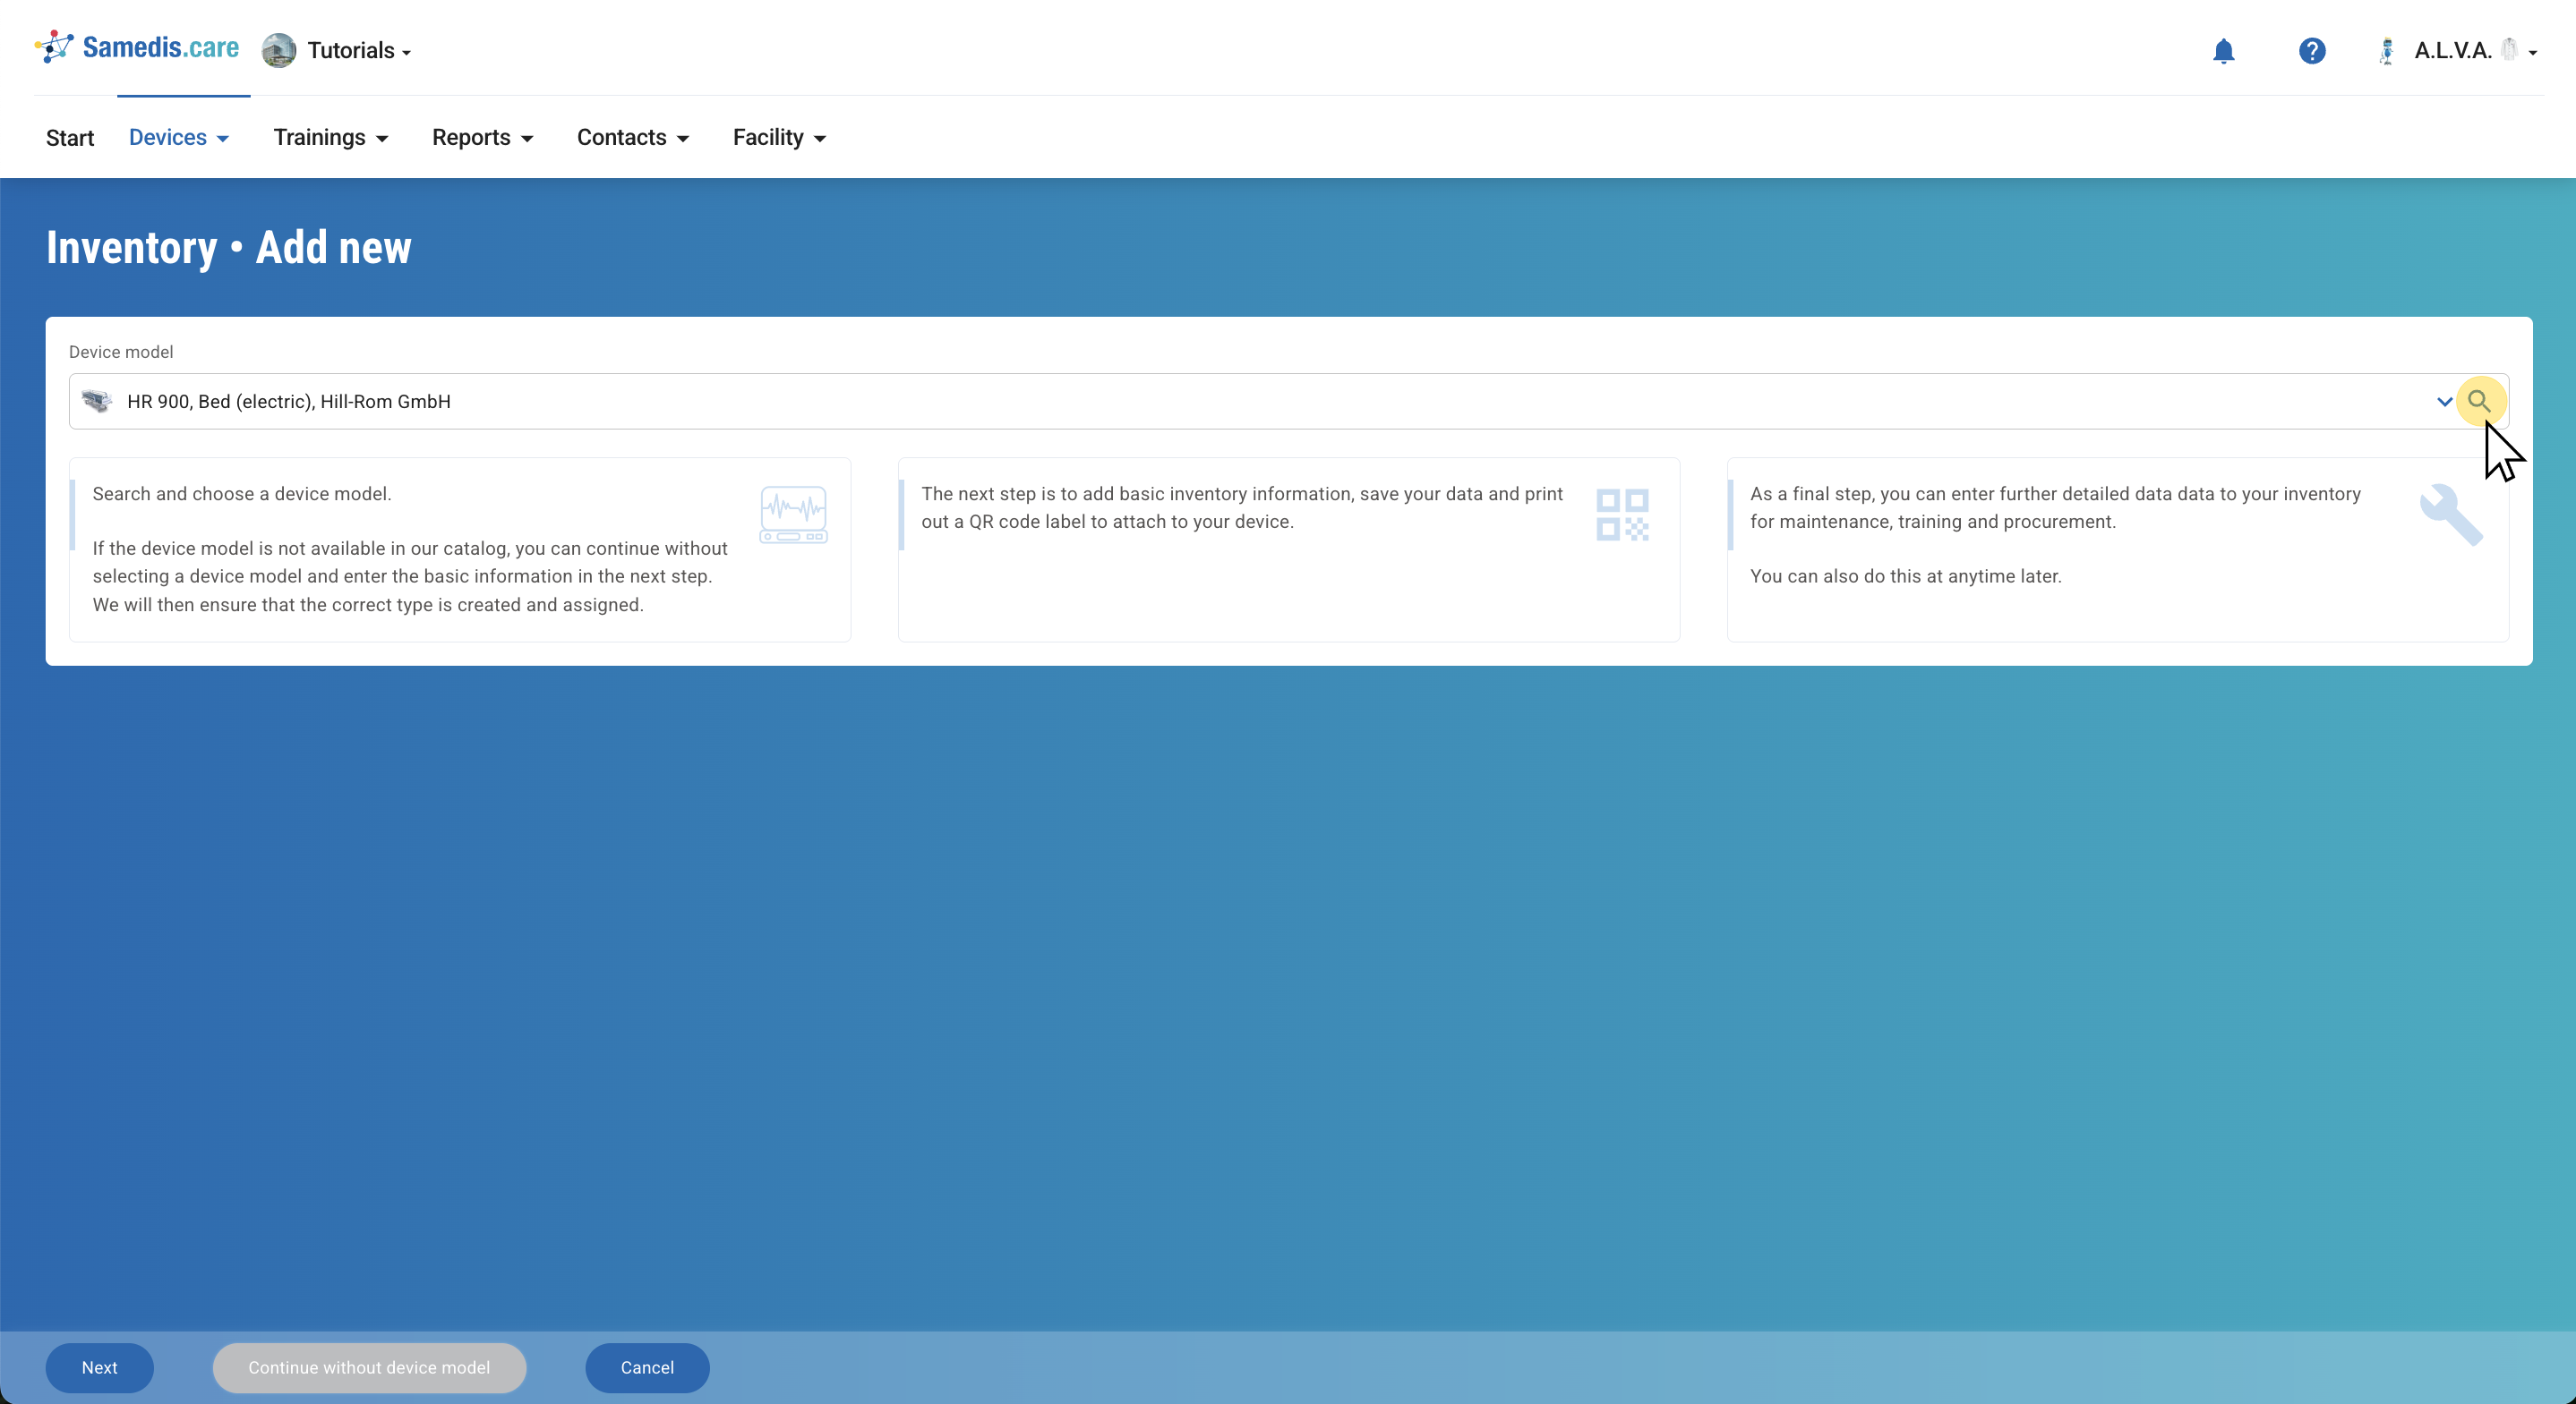Click the device monitor illustration icon
Viewport: 2576px width, 1404px height.
point(793,515)
